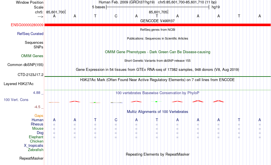Open the OMIM Gene Phenotypes track title
Viewport: 271px width, 165px height.
coord(157,52)
